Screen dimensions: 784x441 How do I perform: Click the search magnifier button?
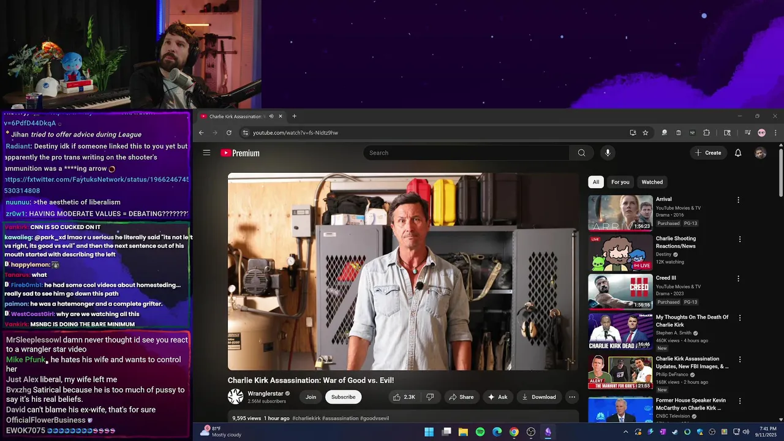[x=581, y=153]
